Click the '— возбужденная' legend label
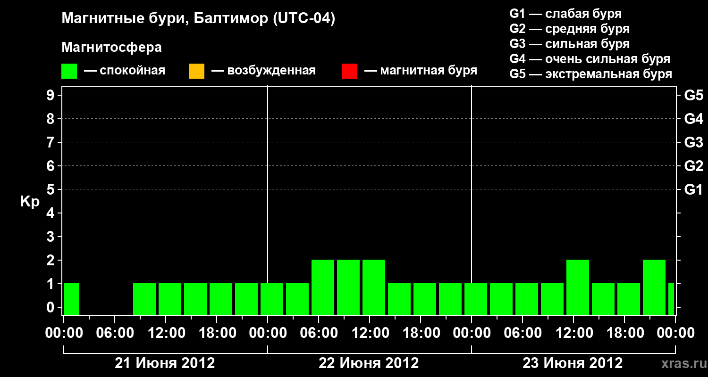Image resolution: width=708 pixels, height=377 pixels. point(263,71)
